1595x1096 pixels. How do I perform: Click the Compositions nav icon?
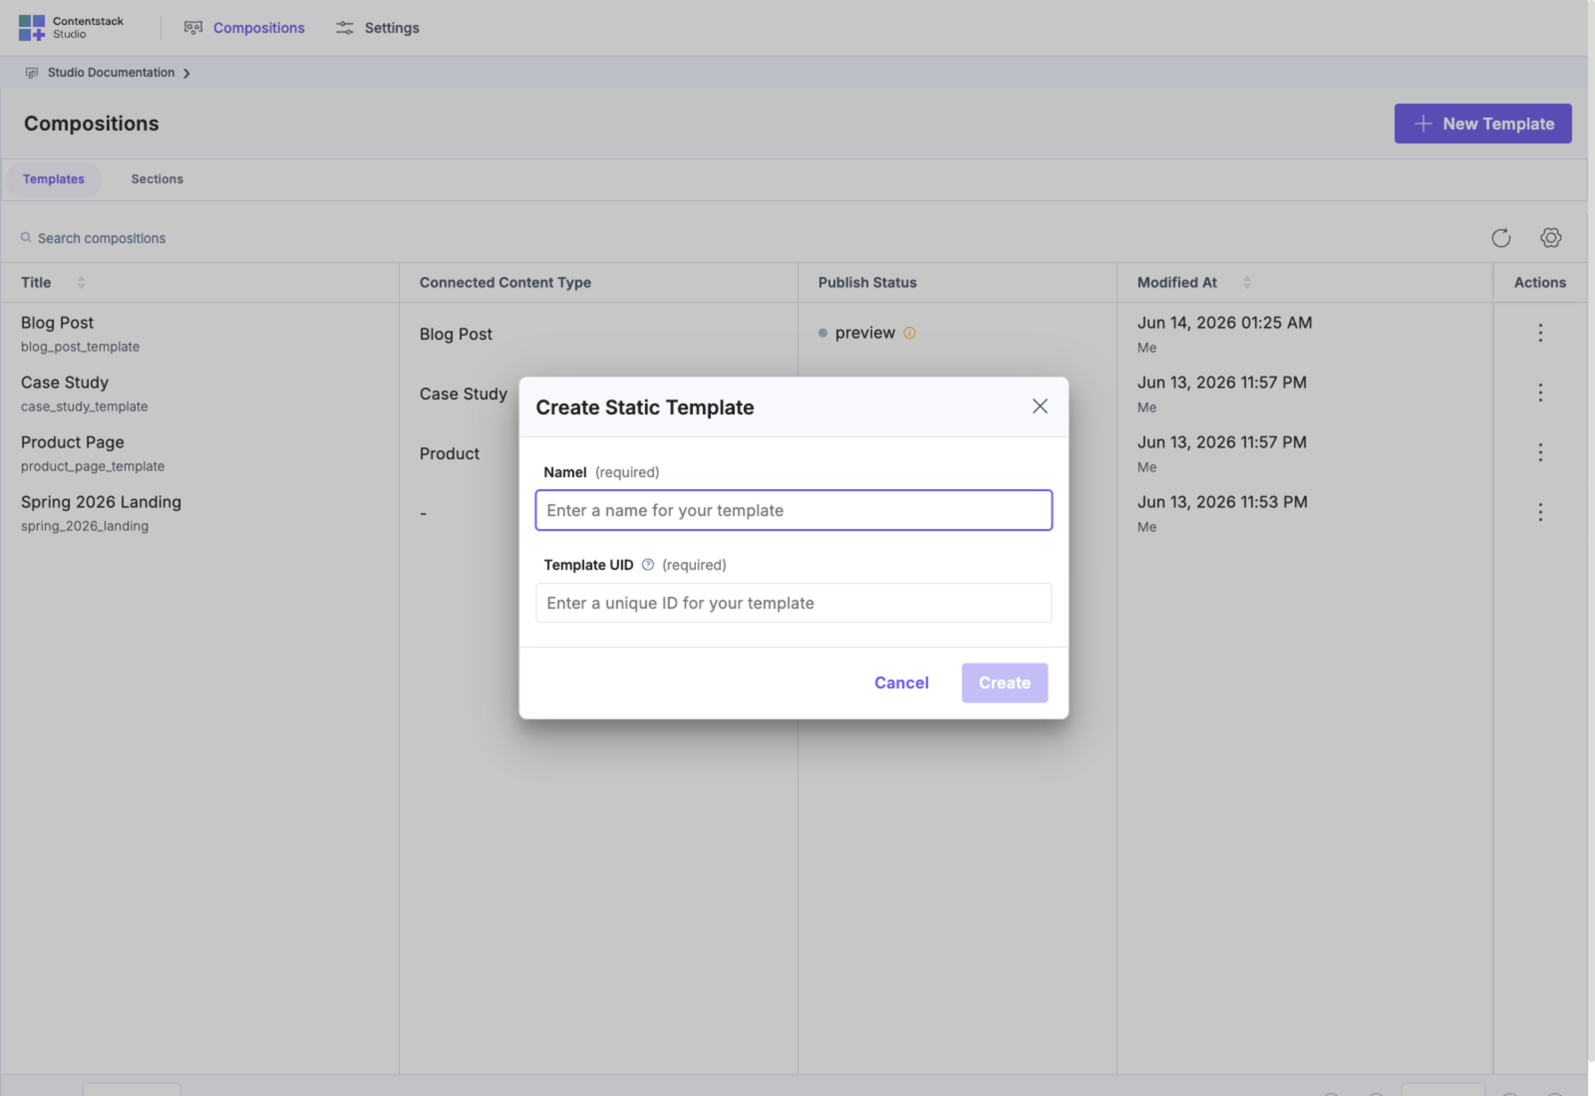click(x=193, y=27)
